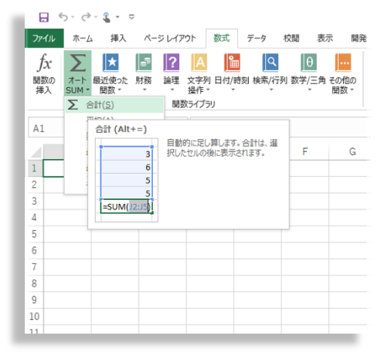381x356 pixels.
Task: Click the オート SUM sigma icon
Action: (77, 63)
